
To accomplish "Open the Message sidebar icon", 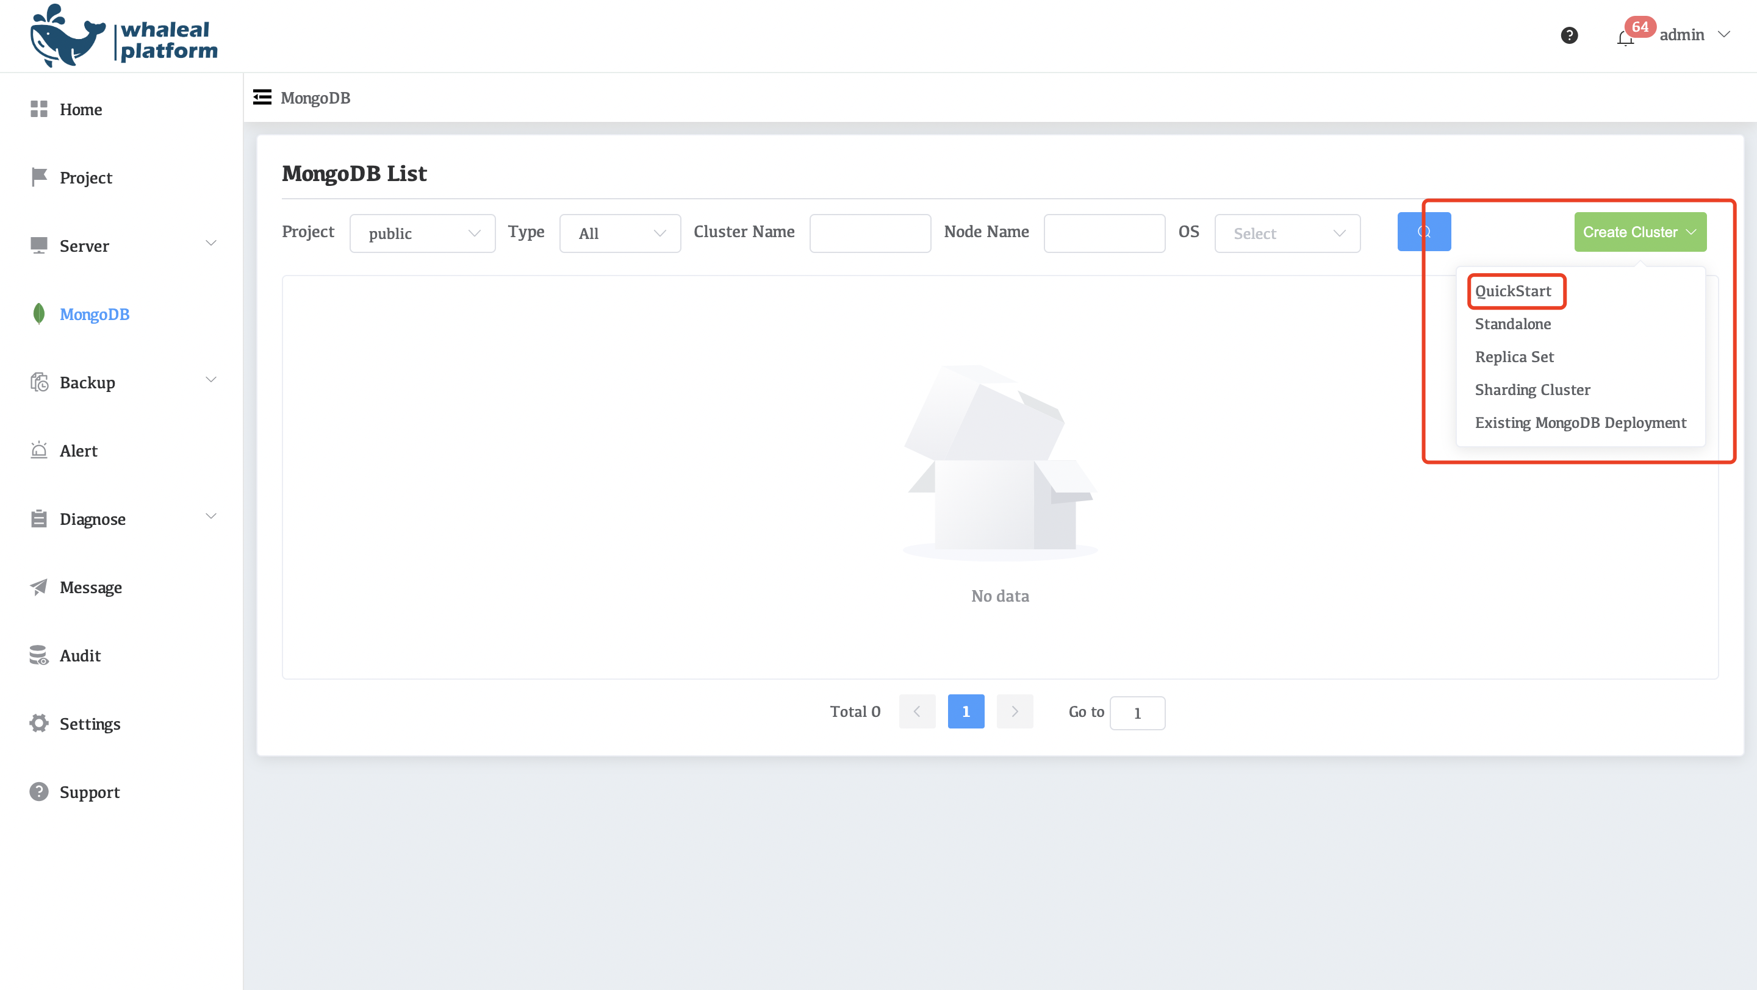I will coord(39,586).
